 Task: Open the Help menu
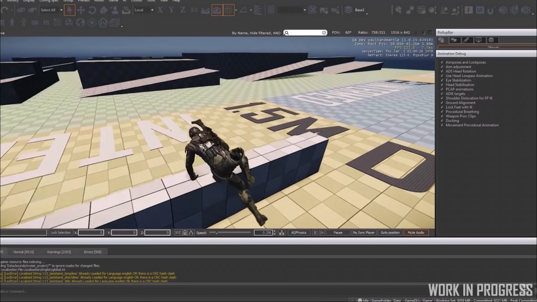[176, 1]
